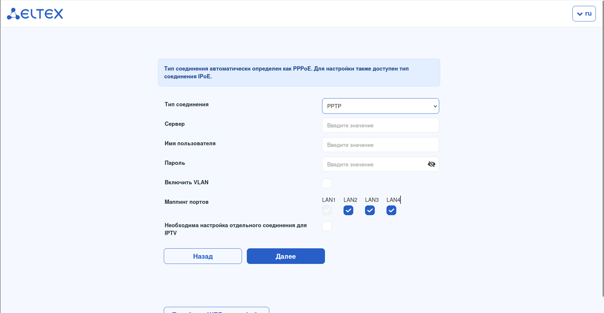604x313 pixels.
Task: Expand the Тип соединения dropdown showing PPTP
Action: 380,106
